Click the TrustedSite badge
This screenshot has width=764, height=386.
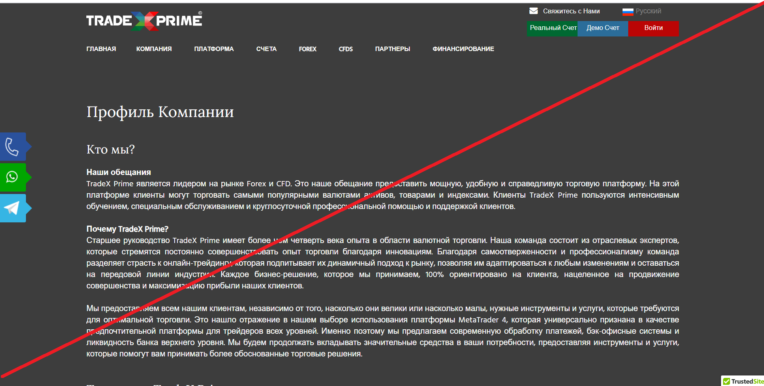743,381
